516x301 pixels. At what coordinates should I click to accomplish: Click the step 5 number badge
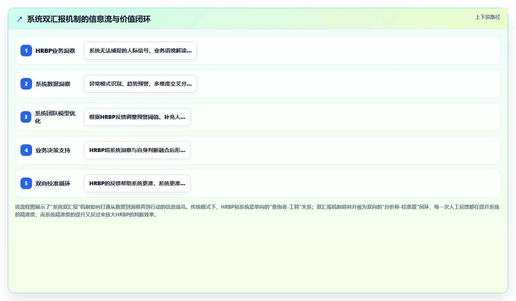[x=26, y=183]
